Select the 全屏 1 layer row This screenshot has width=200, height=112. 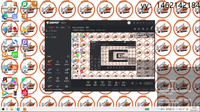coord(58,37)
